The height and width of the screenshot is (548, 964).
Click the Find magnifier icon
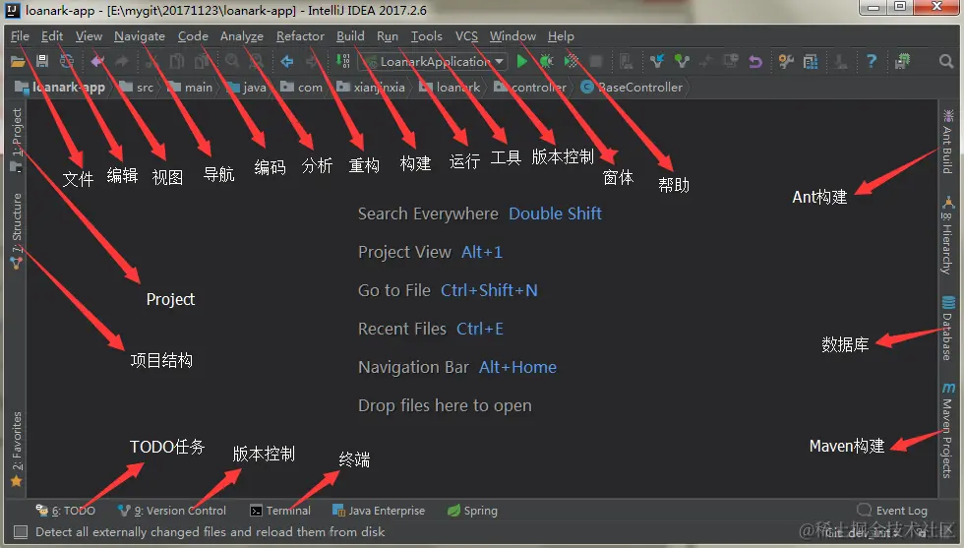[232, 61]
